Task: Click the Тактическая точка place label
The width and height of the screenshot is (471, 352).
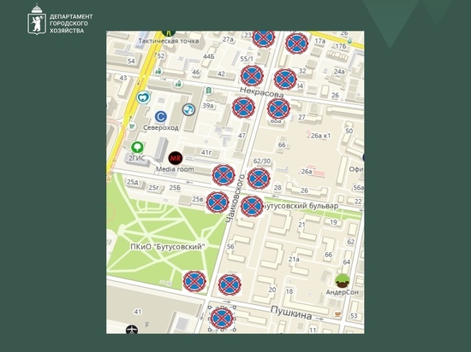Action: (169, 41)
